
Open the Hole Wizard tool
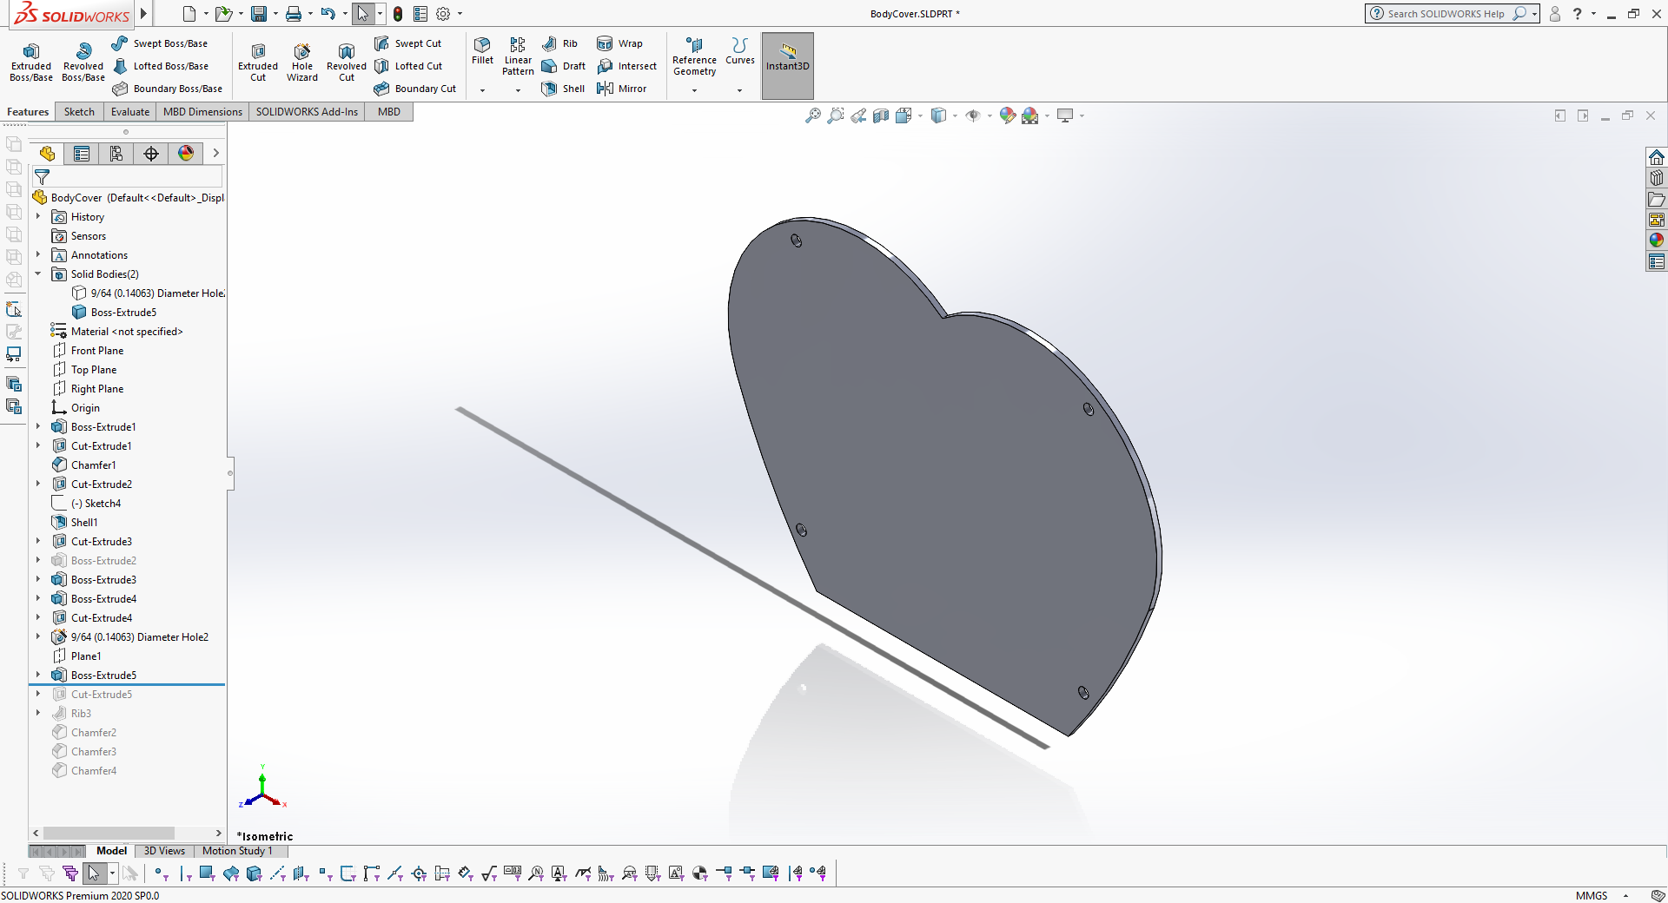click(302, 63)
